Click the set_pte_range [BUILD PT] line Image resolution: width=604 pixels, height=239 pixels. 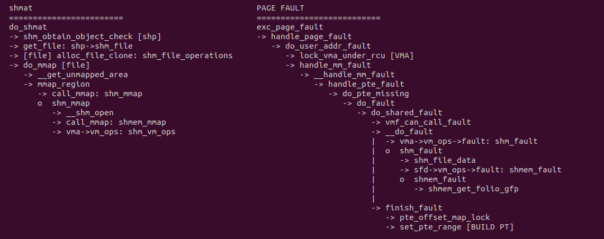456,227
